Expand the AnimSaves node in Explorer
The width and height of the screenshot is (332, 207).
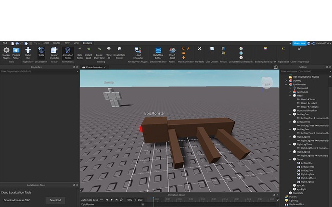click(x=290, y=92)
